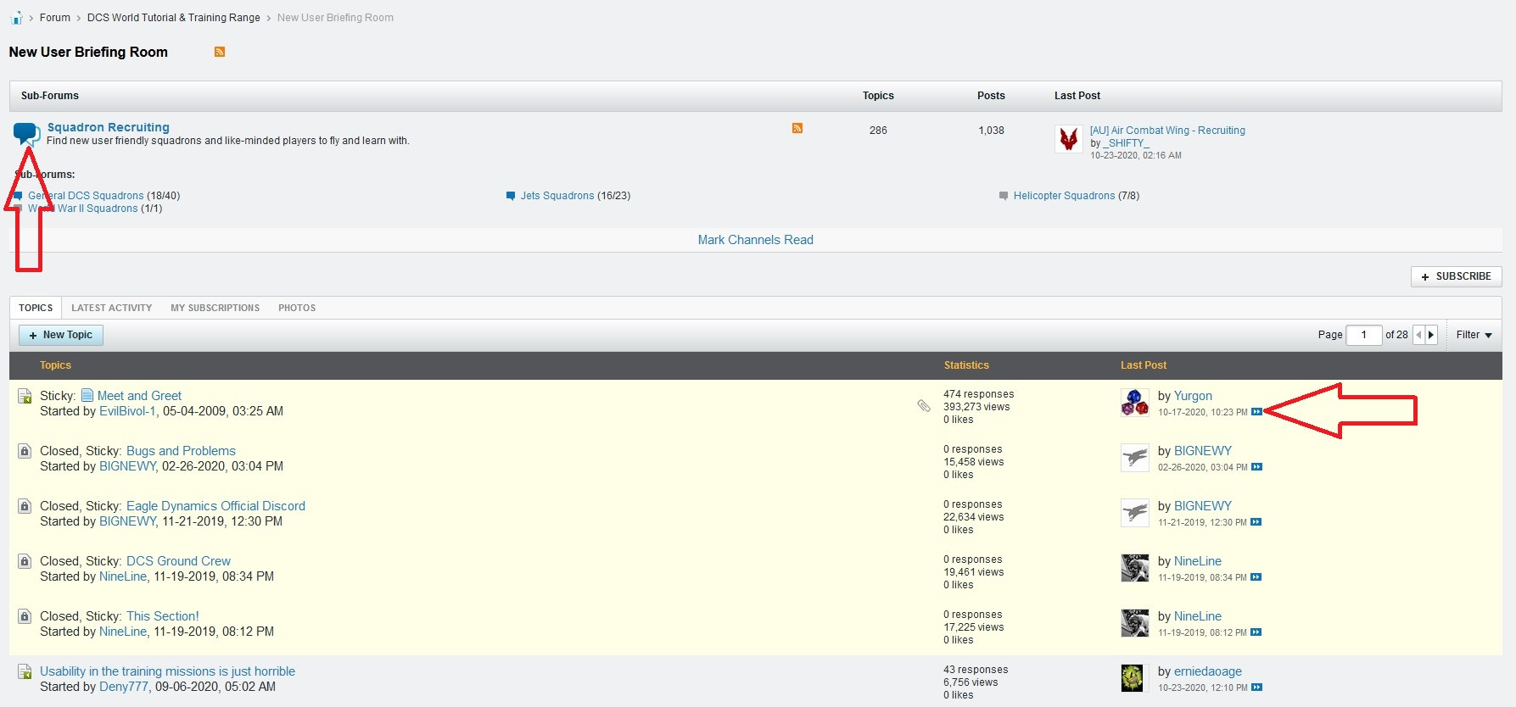The height and width of the screenshot is (707, 1516).
Task: Click Jets Squadrons sub-forum status icon
Action: click(511, 196)
